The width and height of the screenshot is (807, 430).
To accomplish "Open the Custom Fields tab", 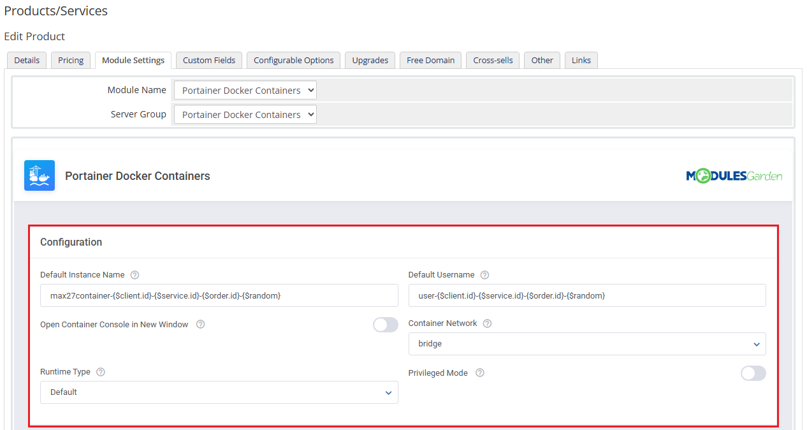I will coord(209,61).
